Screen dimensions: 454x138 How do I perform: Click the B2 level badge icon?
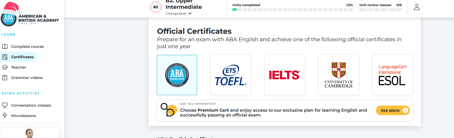(x=156, y=7)
